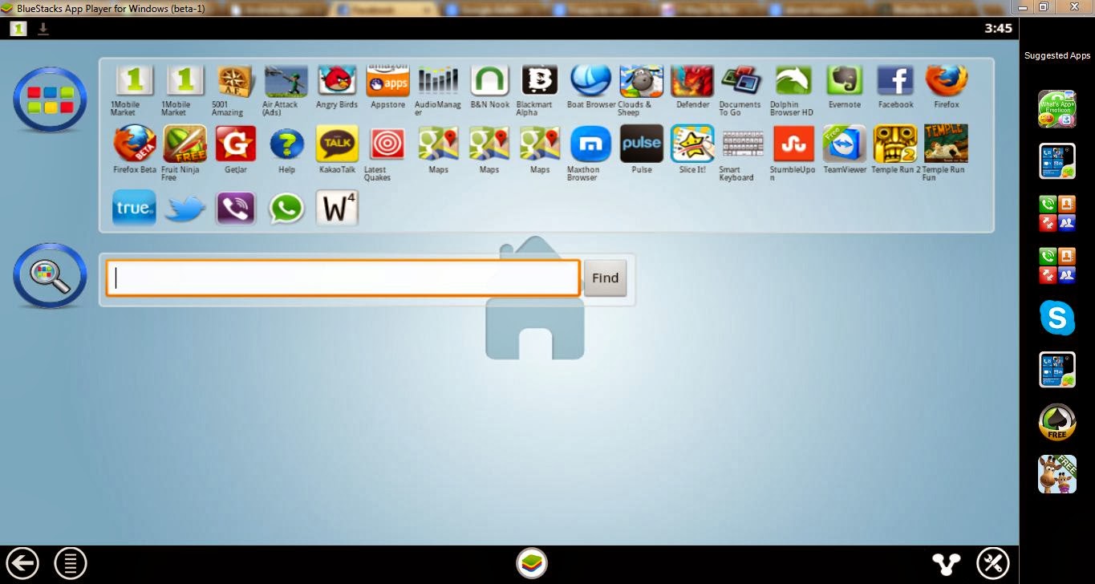The image size is (1095, 584).
Task: Start the Clouds & Sheep game
Action: click(641, 83)
